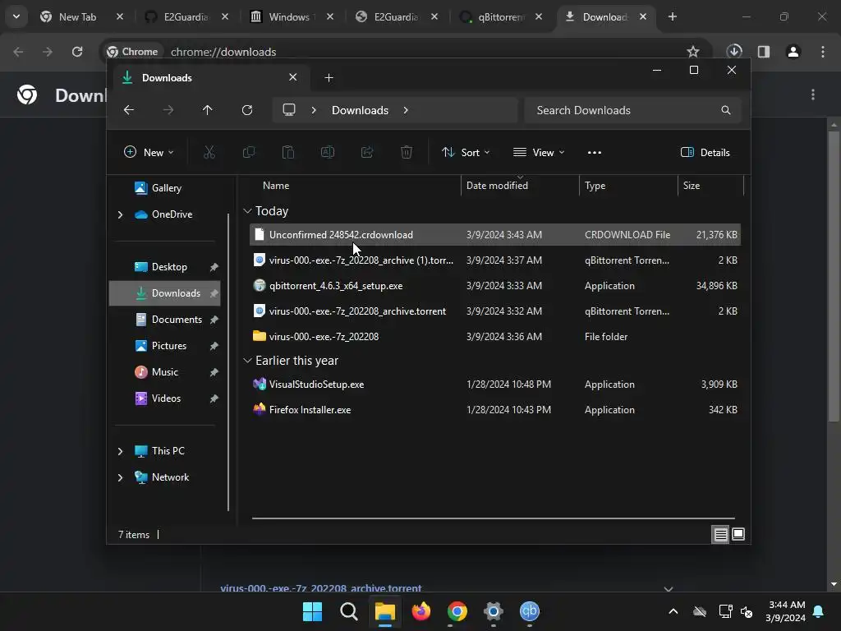Screen dimensions: 841x631
Task: Open Chrome profile avatar icon
Action: [793, 52]
